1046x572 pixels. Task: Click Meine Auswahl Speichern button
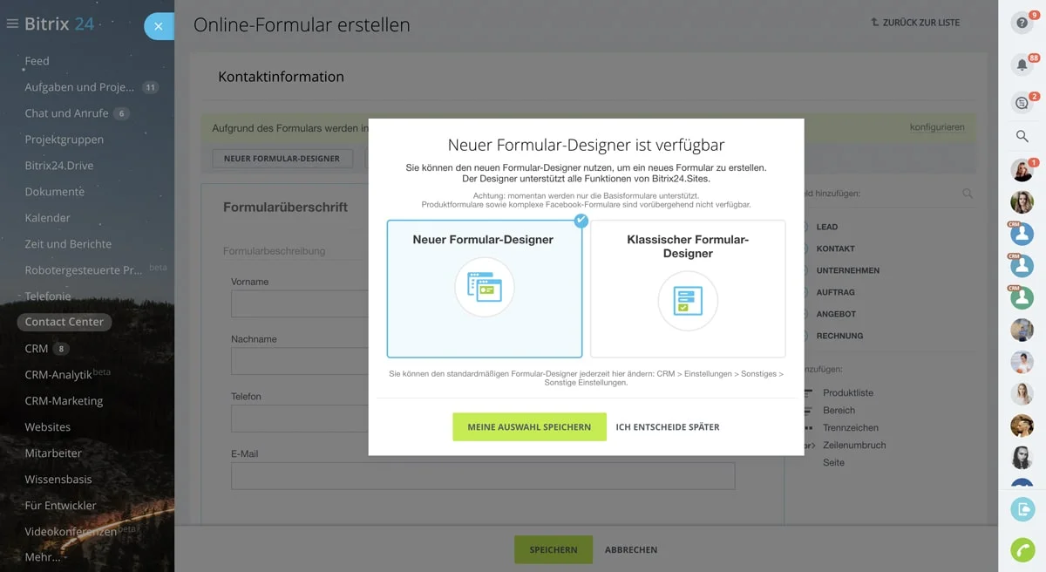point(529,427)
